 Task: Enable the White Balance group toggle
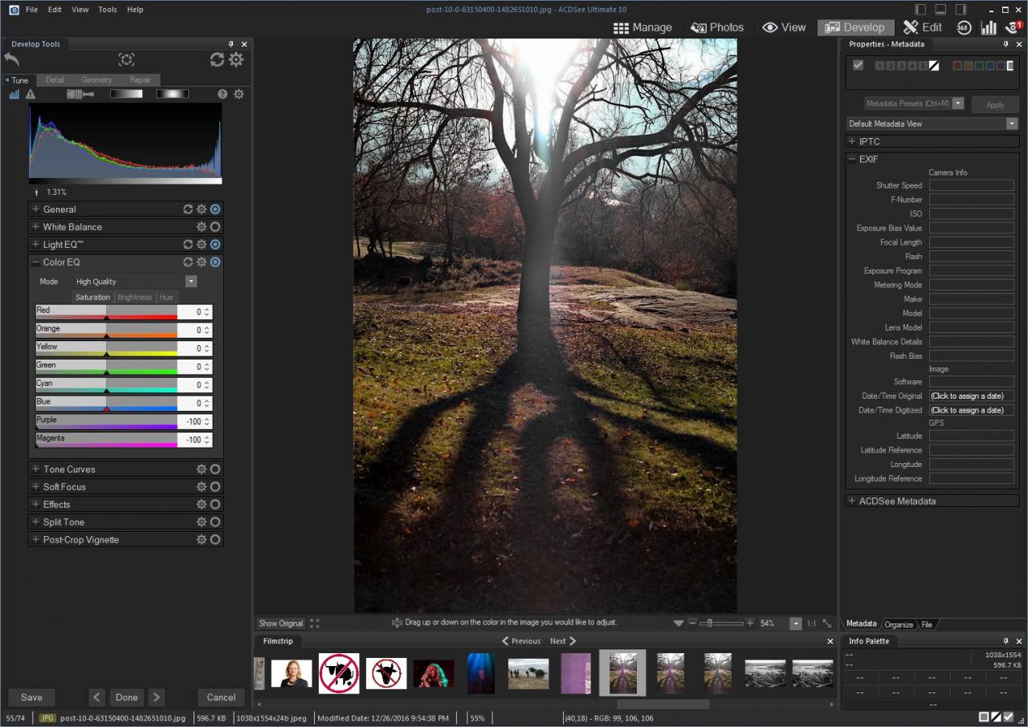(215, 227)
